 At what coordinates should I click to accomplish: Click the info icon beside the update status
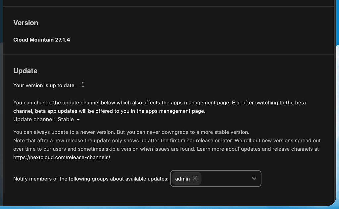point(82,85)
